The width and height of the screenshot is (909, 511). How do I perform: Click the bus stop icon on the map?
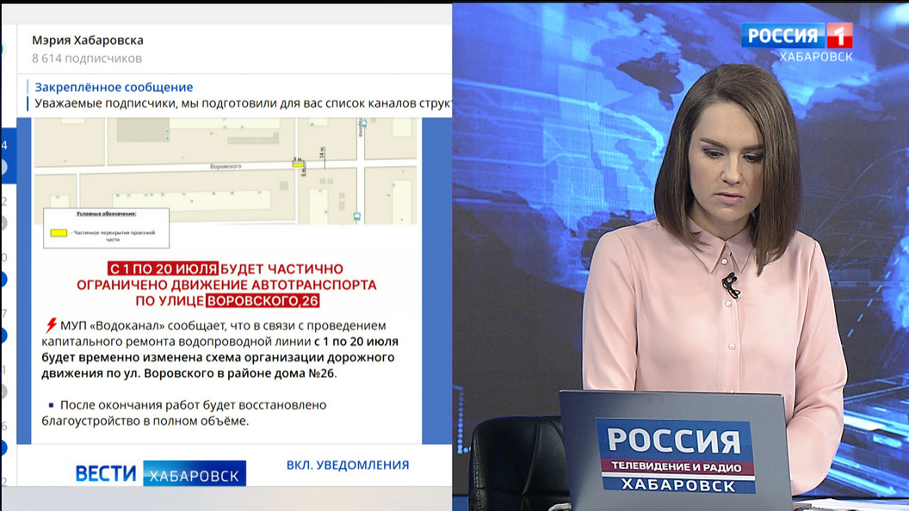point(356,217)
